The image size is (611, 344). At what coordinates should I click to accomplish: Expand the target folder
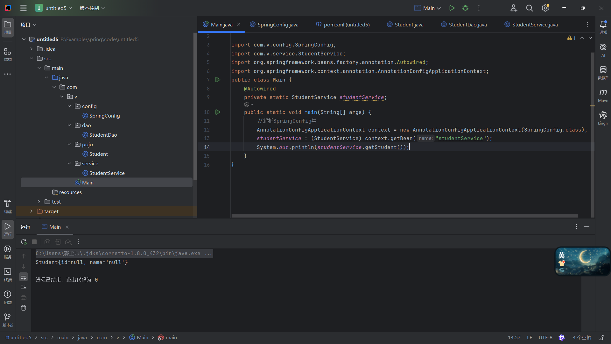31,211
